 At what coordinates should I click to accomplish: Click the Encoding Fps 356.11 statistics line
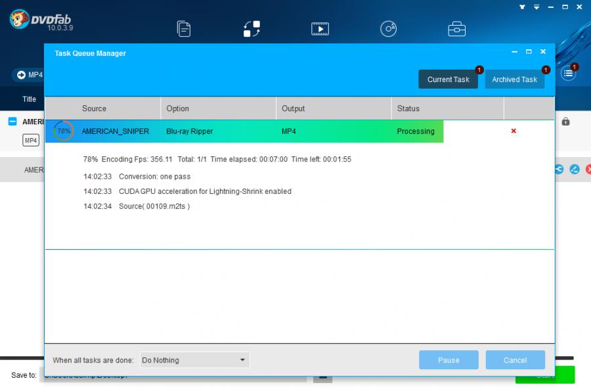click(217, 159)
